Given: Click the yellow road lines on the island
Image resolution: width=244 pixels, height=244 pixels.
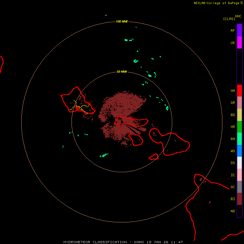Looking at the screenshot, I should point(80,107).
